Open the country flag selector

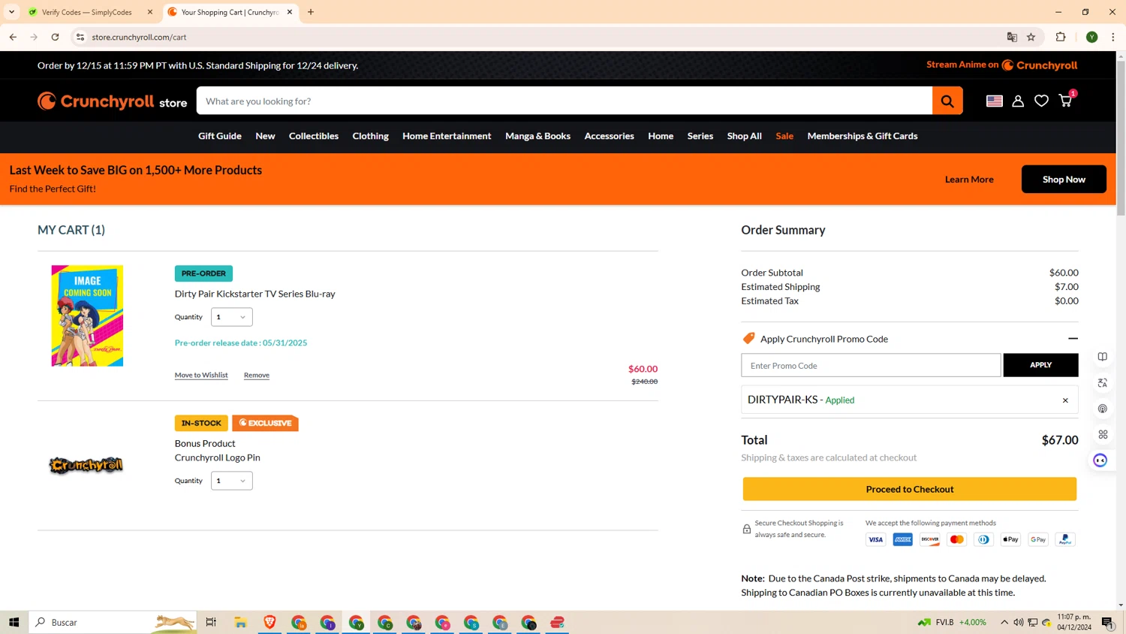click(x=995, y=101)
